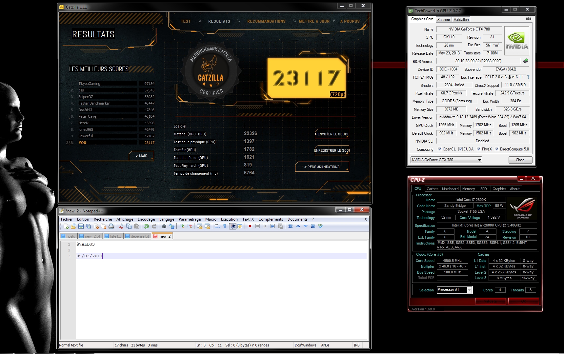
Task: Click Spell check ABC icon
Action: (321, 226)
